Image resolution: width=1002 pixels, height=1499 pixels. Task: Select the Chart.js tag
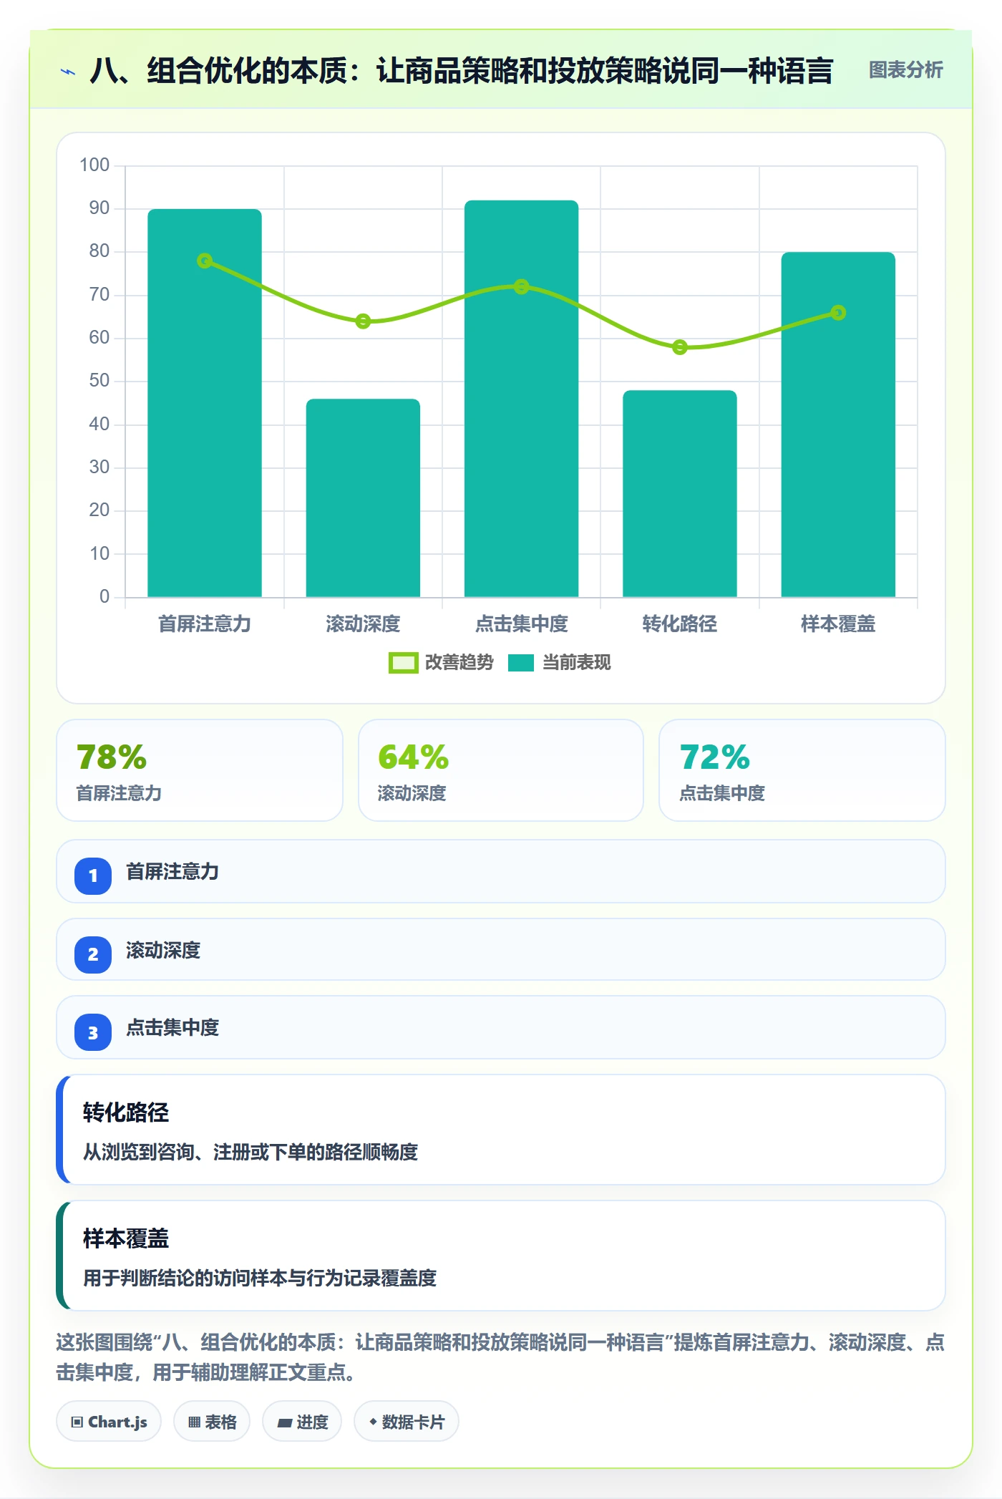point(109,1422)
